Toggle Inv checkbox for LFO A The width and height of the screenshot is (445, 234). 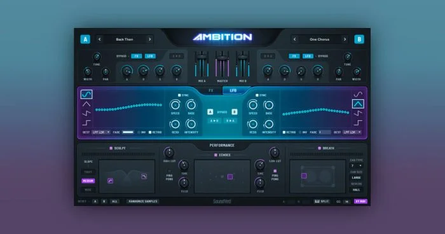click(x=139, y=132)
